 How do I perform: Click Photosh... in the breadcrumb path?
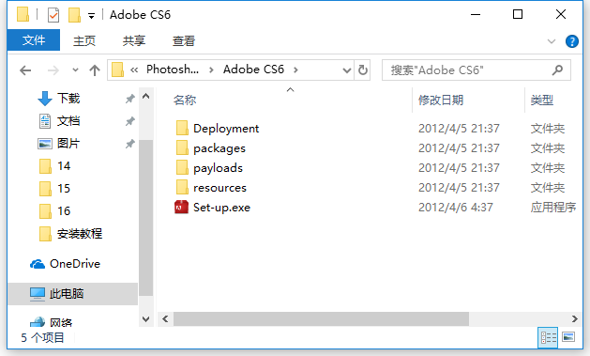173,70
